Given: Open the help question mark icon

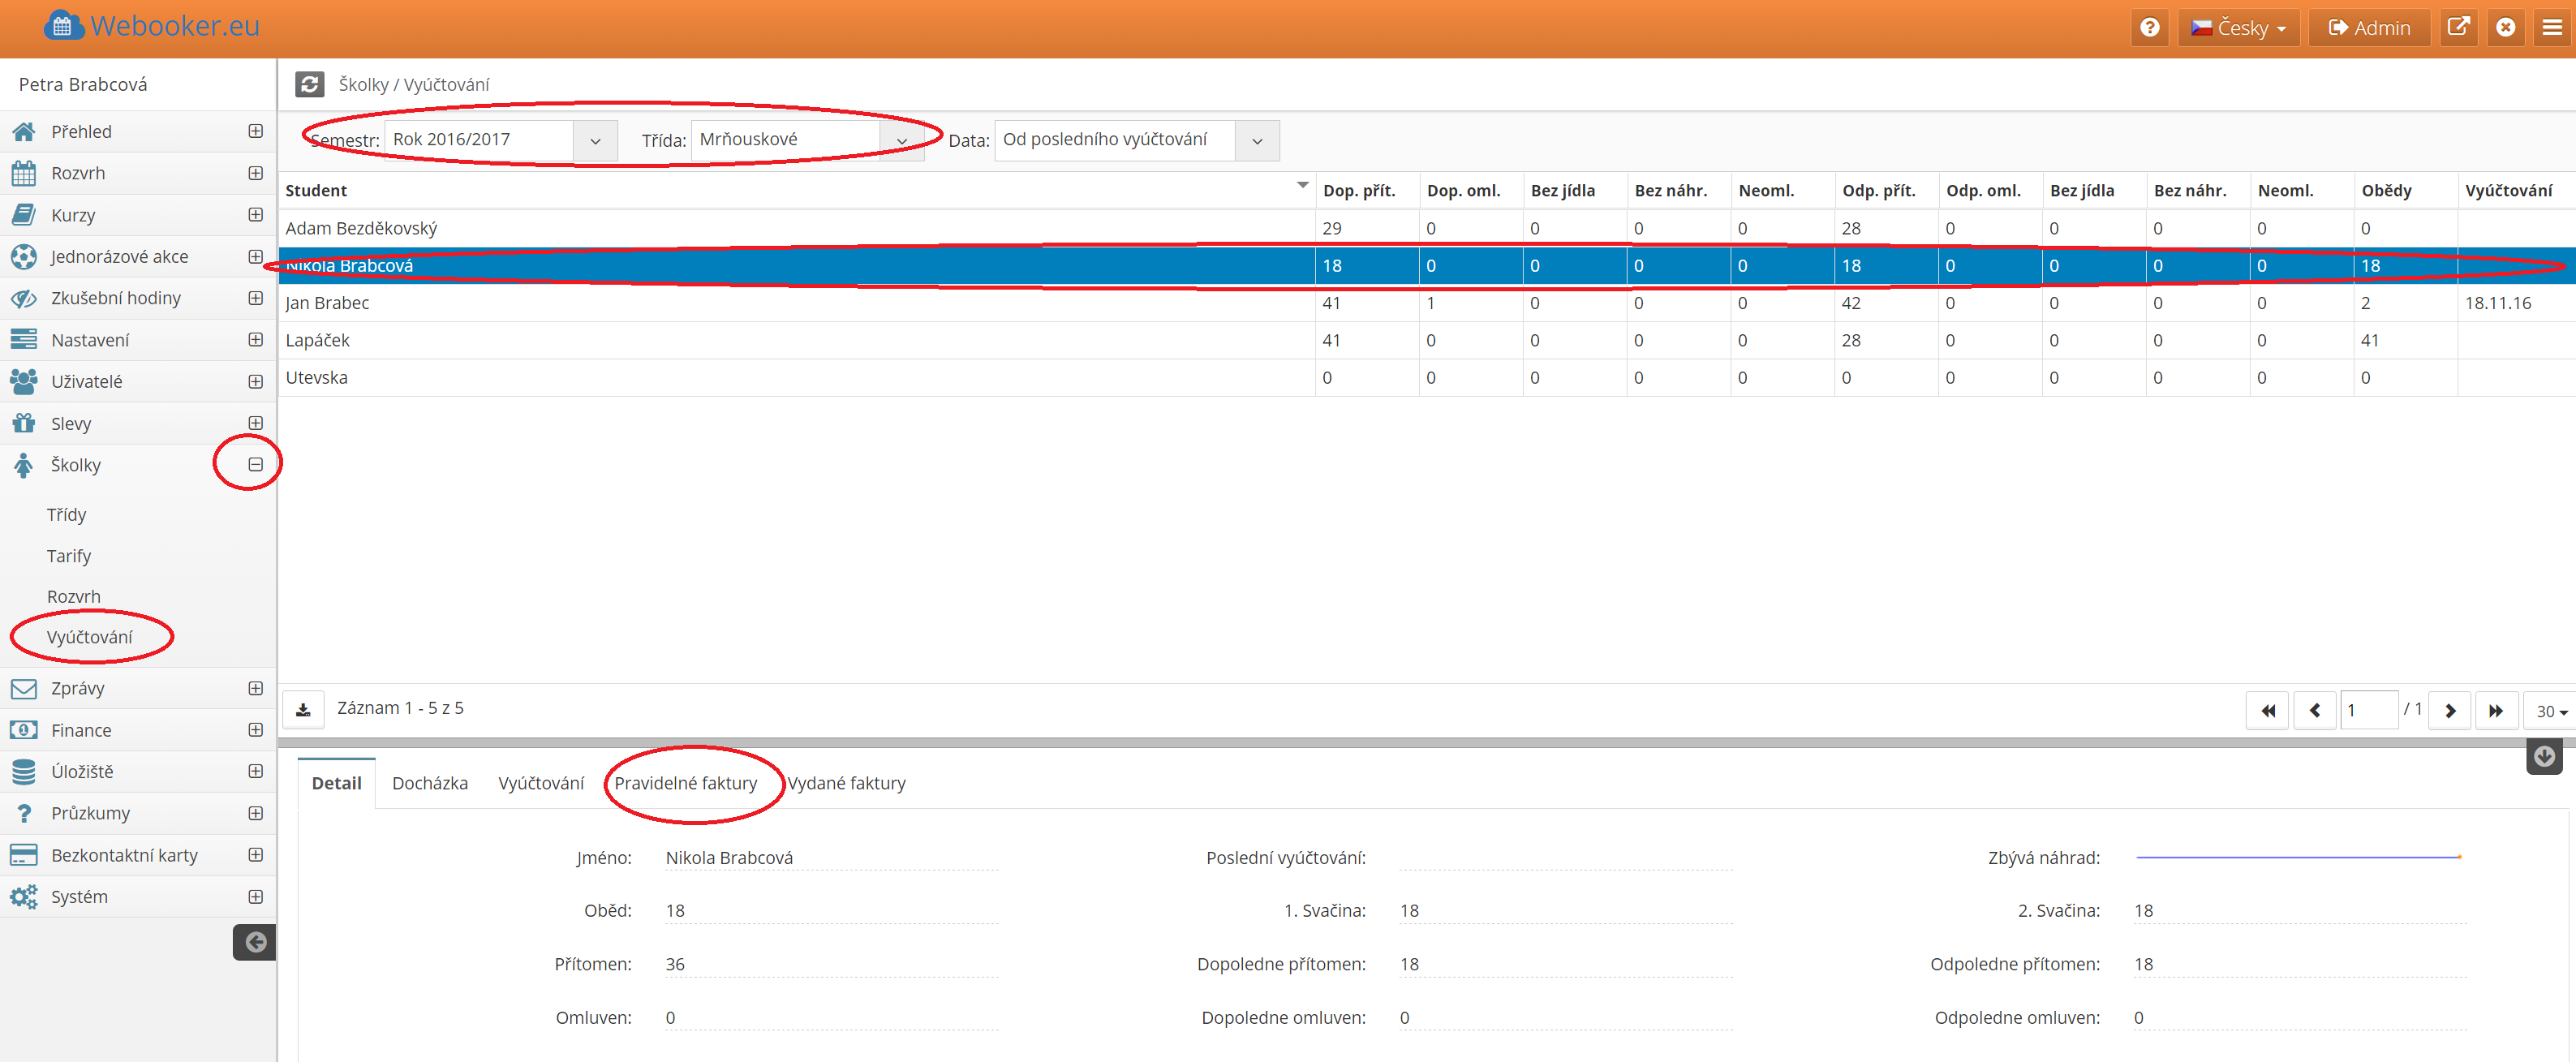Looking at the screenshot, I should coord(2149,28).
